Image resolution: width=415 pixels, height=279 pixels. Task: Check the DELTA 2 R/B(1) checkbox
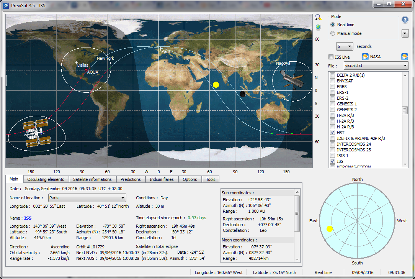pos(333,75)
